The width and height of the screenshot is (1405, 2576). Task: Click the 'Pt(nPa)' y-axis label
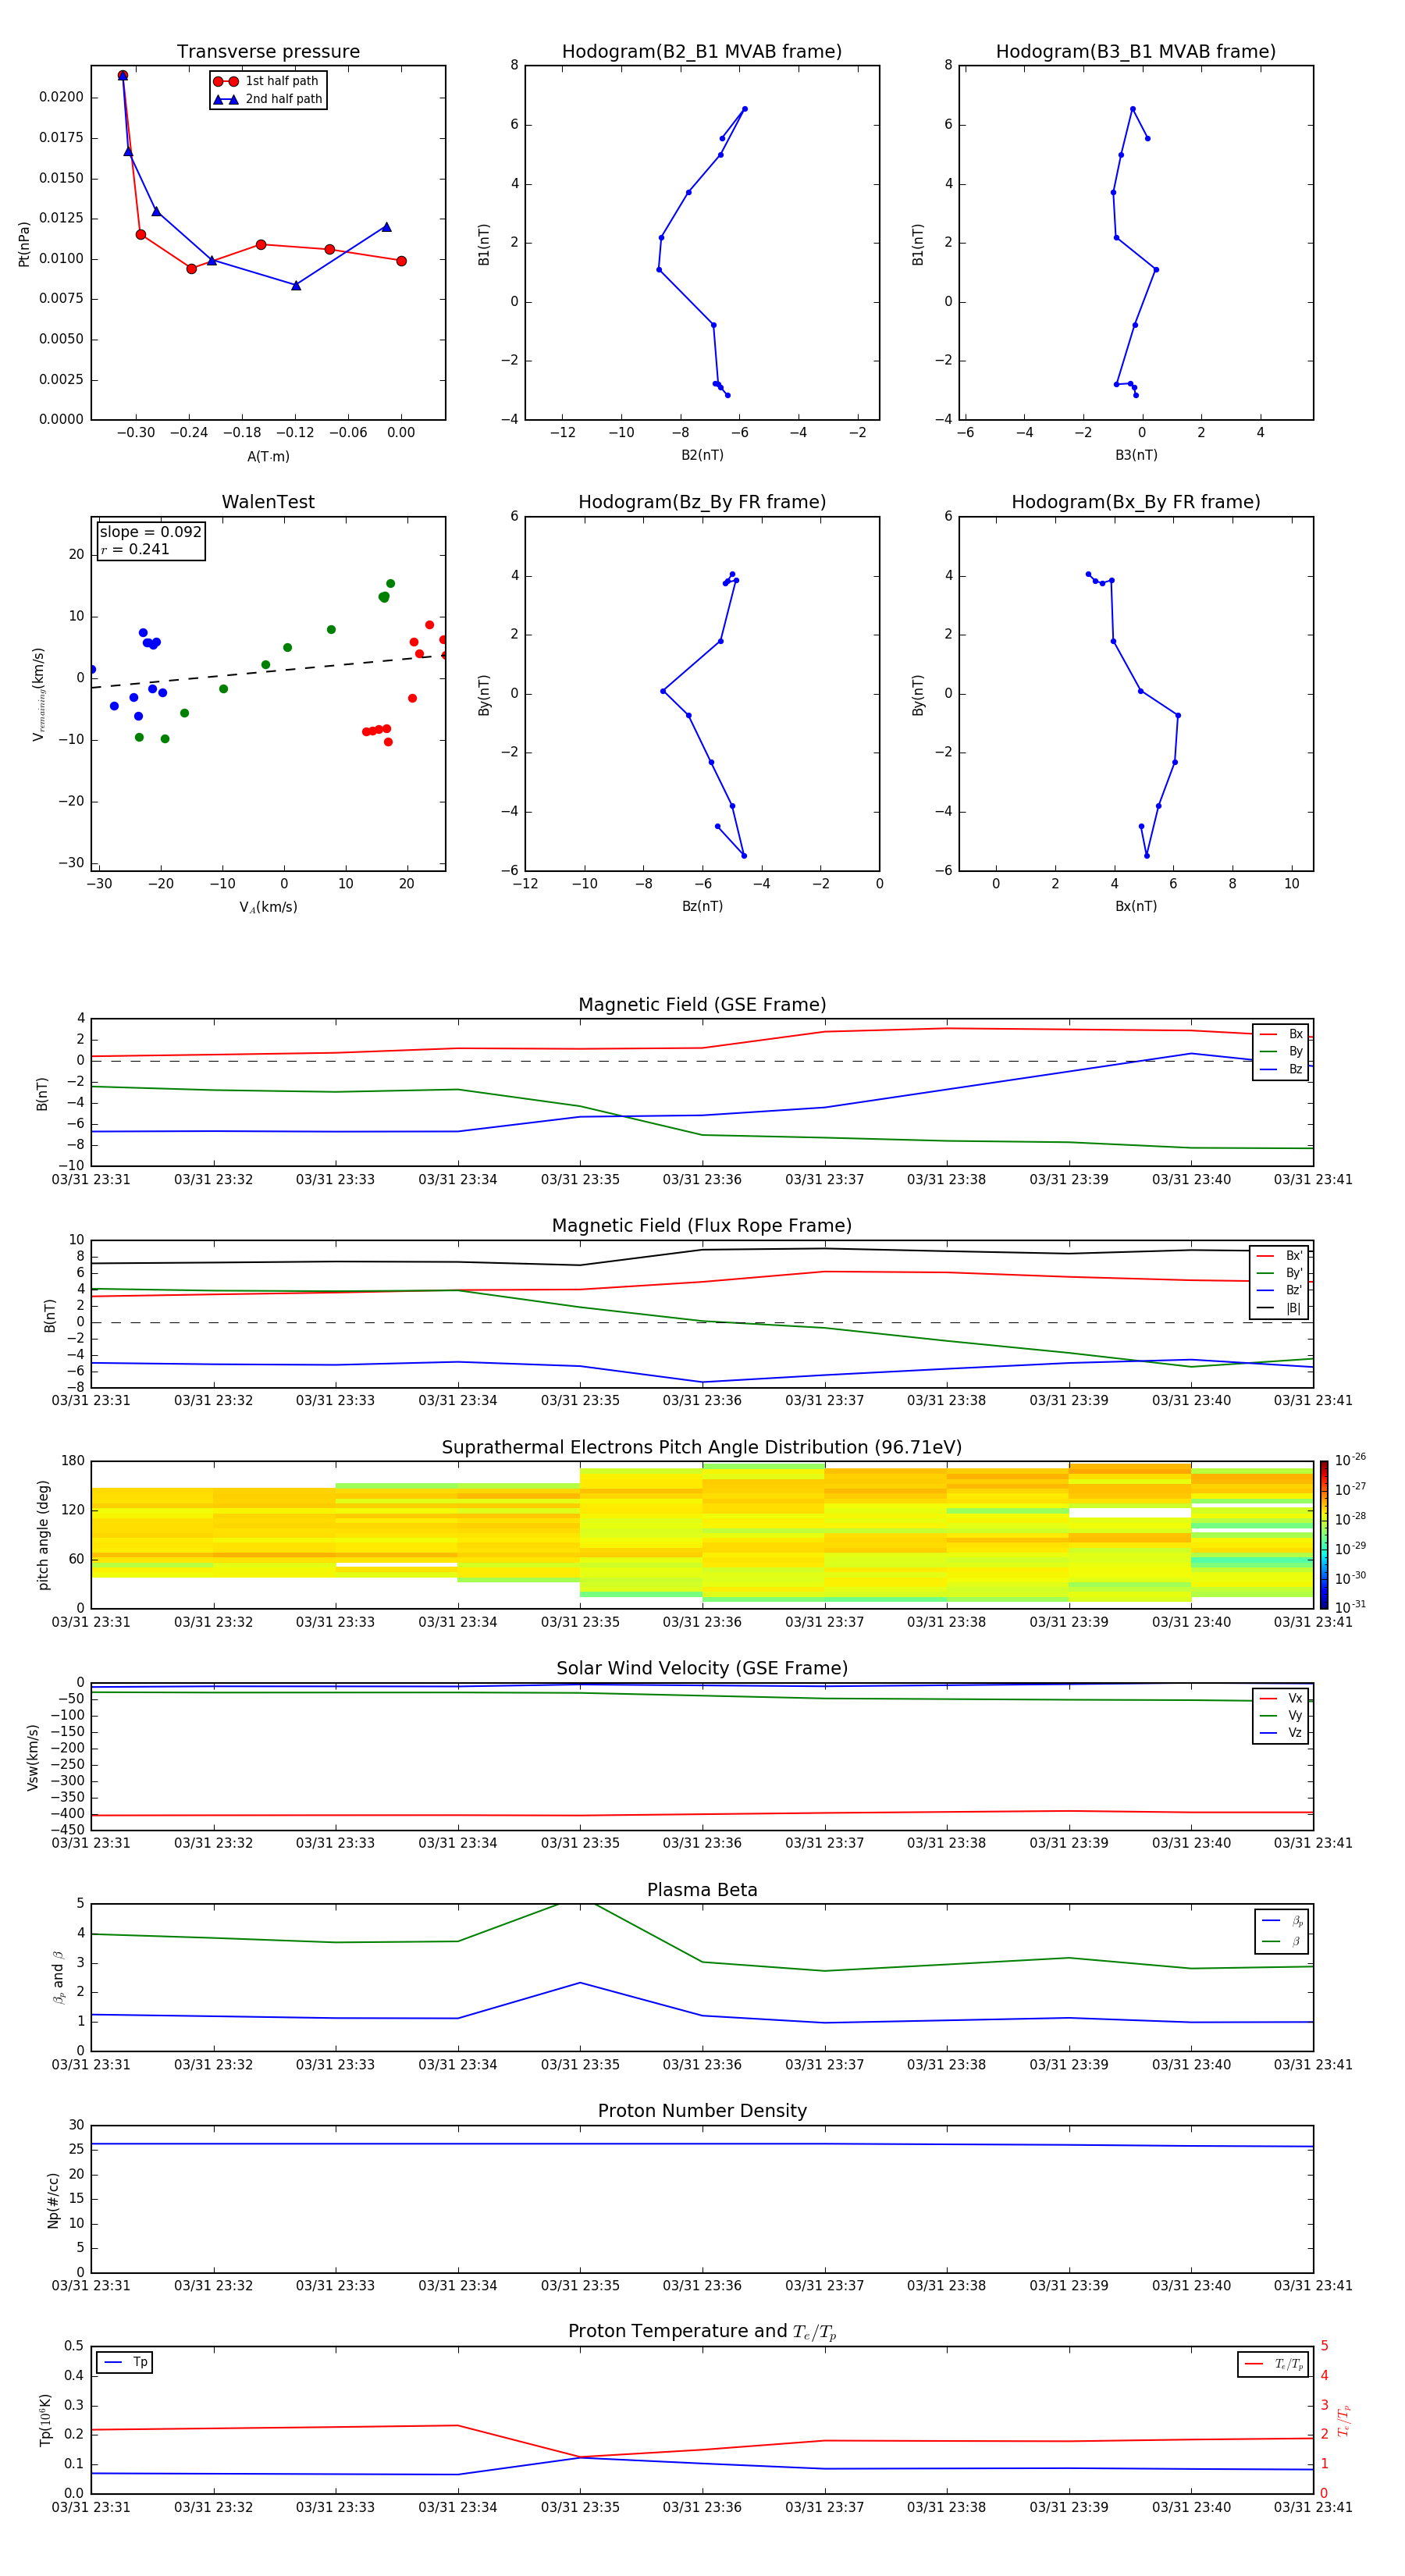[24, 244]
